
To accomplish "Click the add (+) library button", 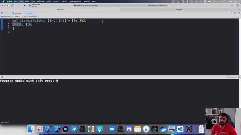I will pos(232,5).
